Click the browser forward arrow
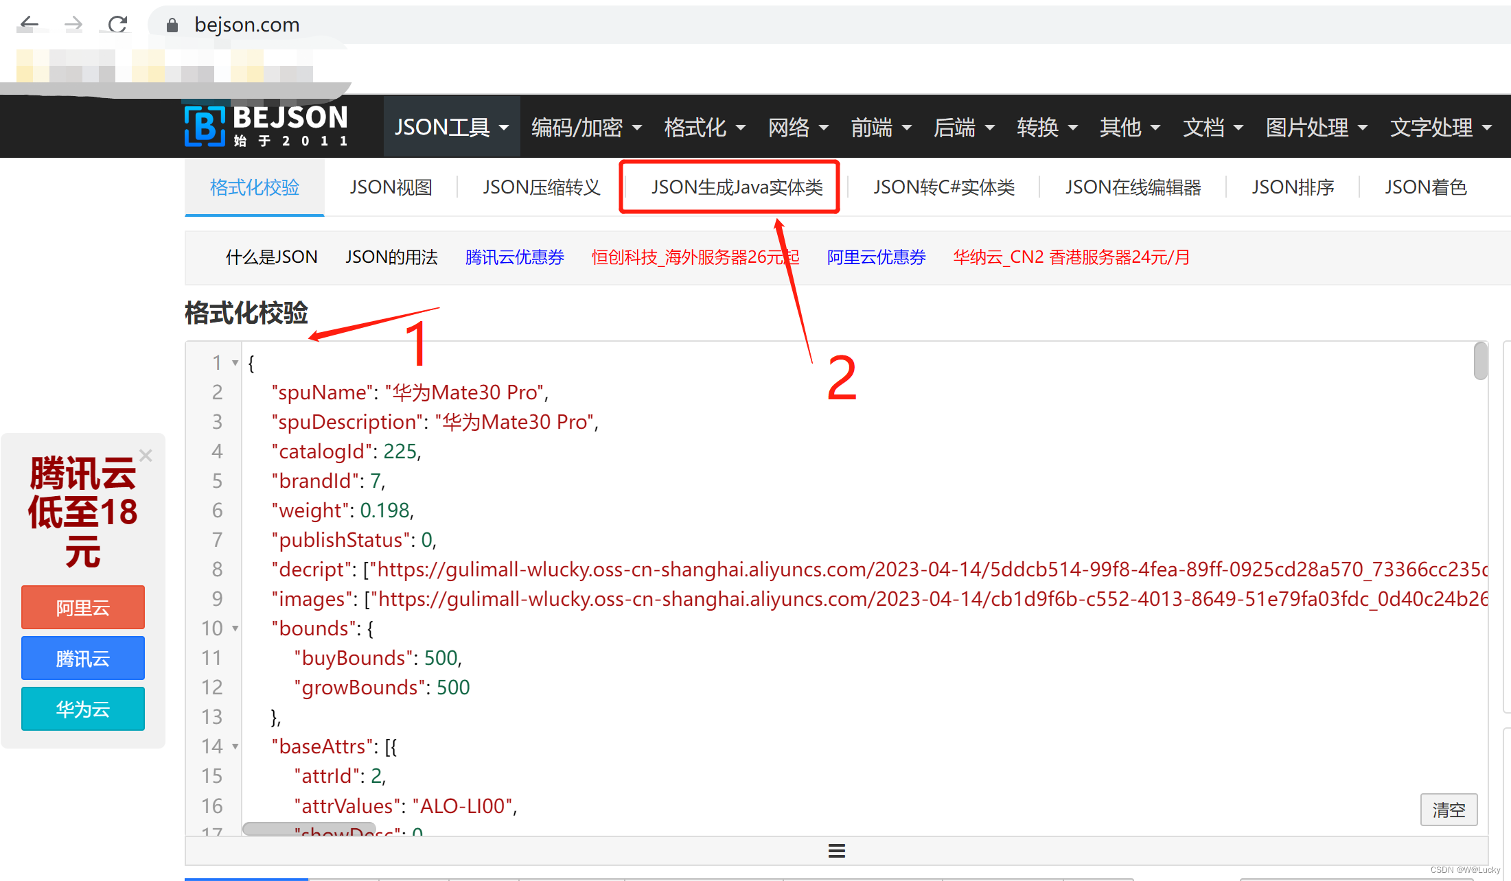Image resolution: width=1511 pixels, height=881 pixels. 73,25
